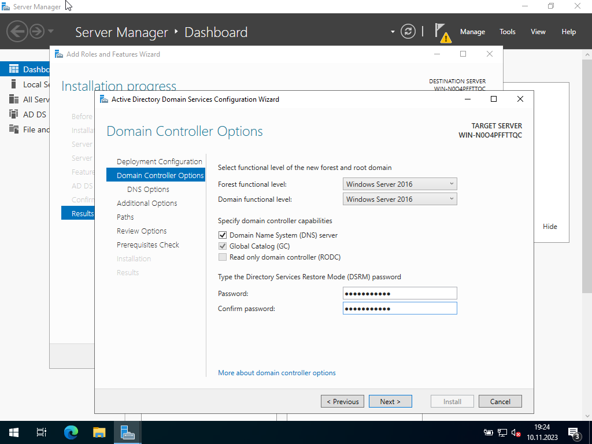Go to Paths step
Image resolution: width=592 pixels, height=444 pixels.
click(125, 217)
